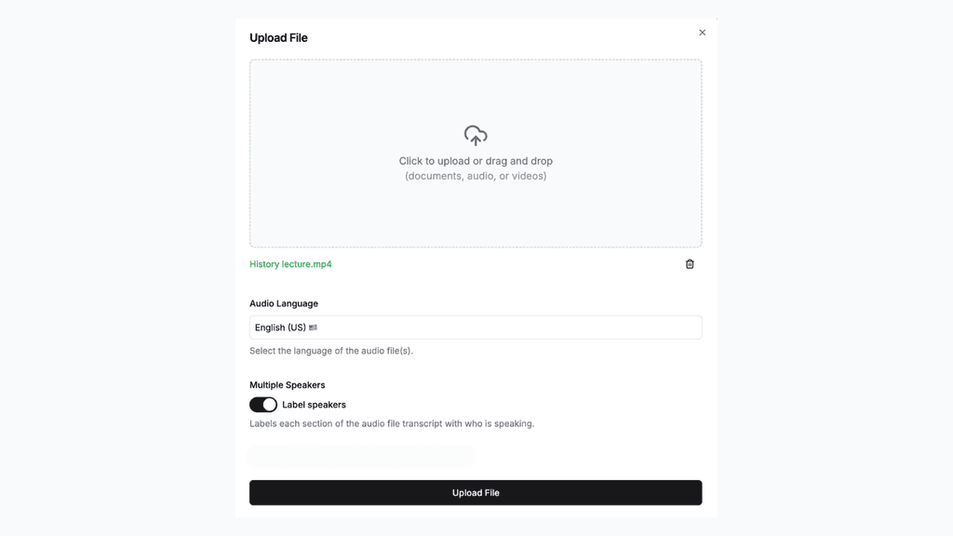Click the loading placeholder bar
The height and width of the screenshot is (536, 953).
pos(362,456)
